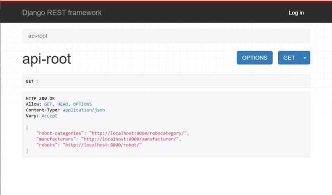The width and height of the screenshot is (332, 195).
Task: Expand the GET format dropdown caret
Action: (x=305, y=58)
